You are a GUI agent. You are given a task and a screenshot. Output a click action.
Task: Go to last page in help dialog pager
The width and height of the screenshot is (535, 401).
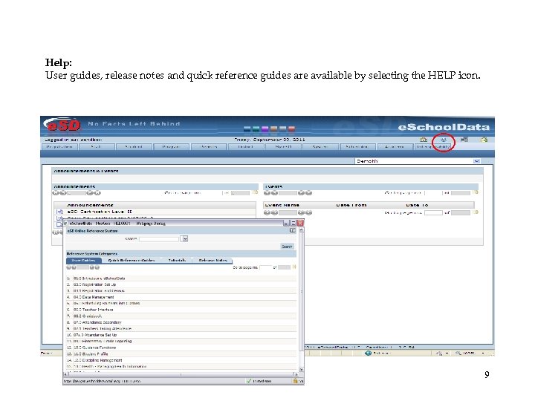click(x=97, y=267)
